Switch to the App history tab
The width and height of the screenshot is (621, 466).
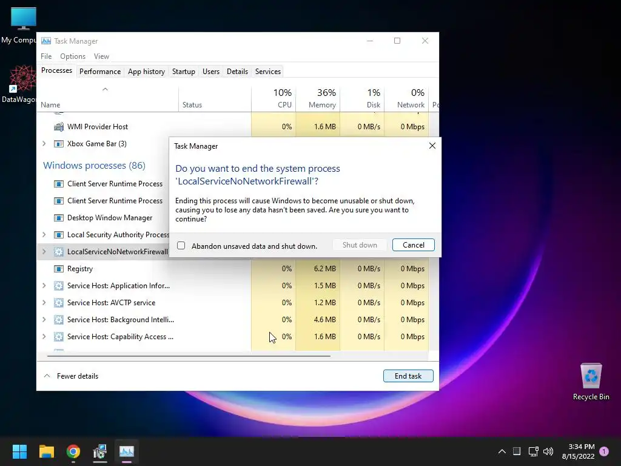pyautogui.click(x=146, y=72)
